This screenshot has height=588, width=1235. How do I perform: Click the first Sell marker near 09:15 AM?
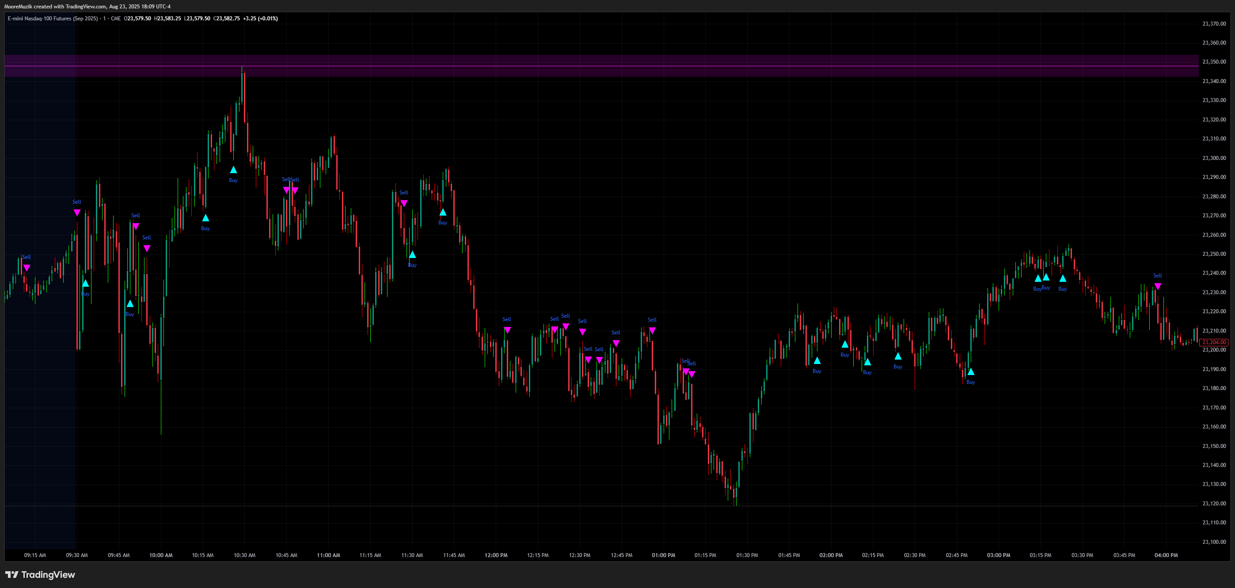coord(27,267)
